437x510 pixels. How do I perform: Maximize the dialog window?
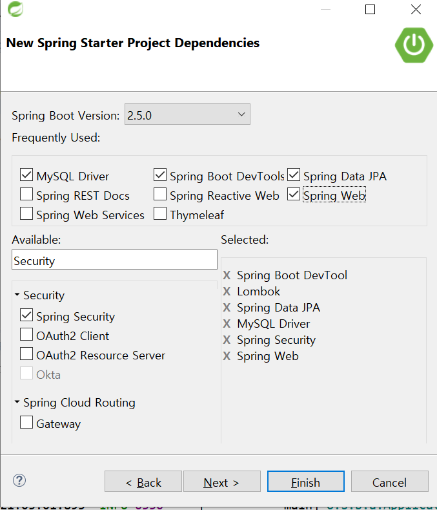(370, 10)
